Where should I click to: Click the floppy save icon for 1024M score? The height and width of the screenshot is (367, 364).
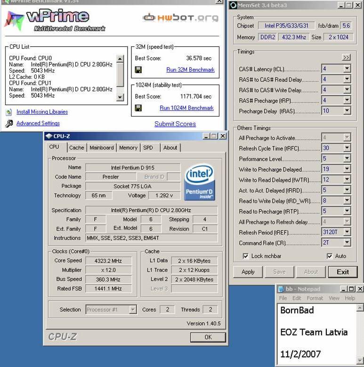138,108
